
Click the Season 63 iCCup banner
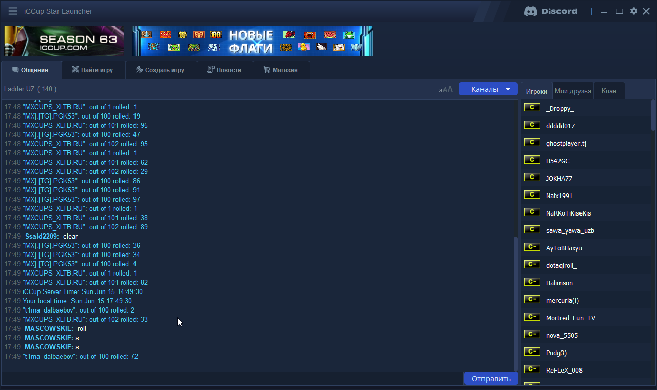(64, 41)
